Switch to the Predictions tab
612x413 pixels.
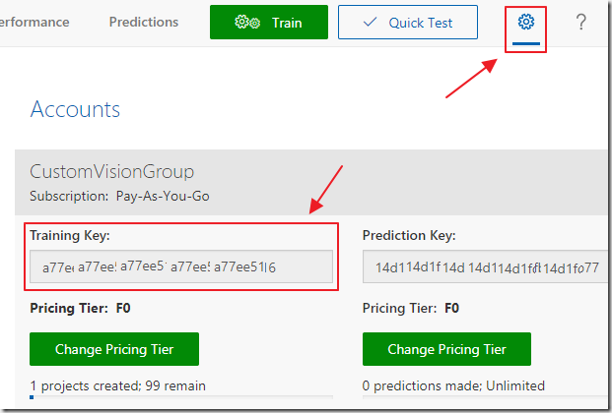tap(144, 22)
